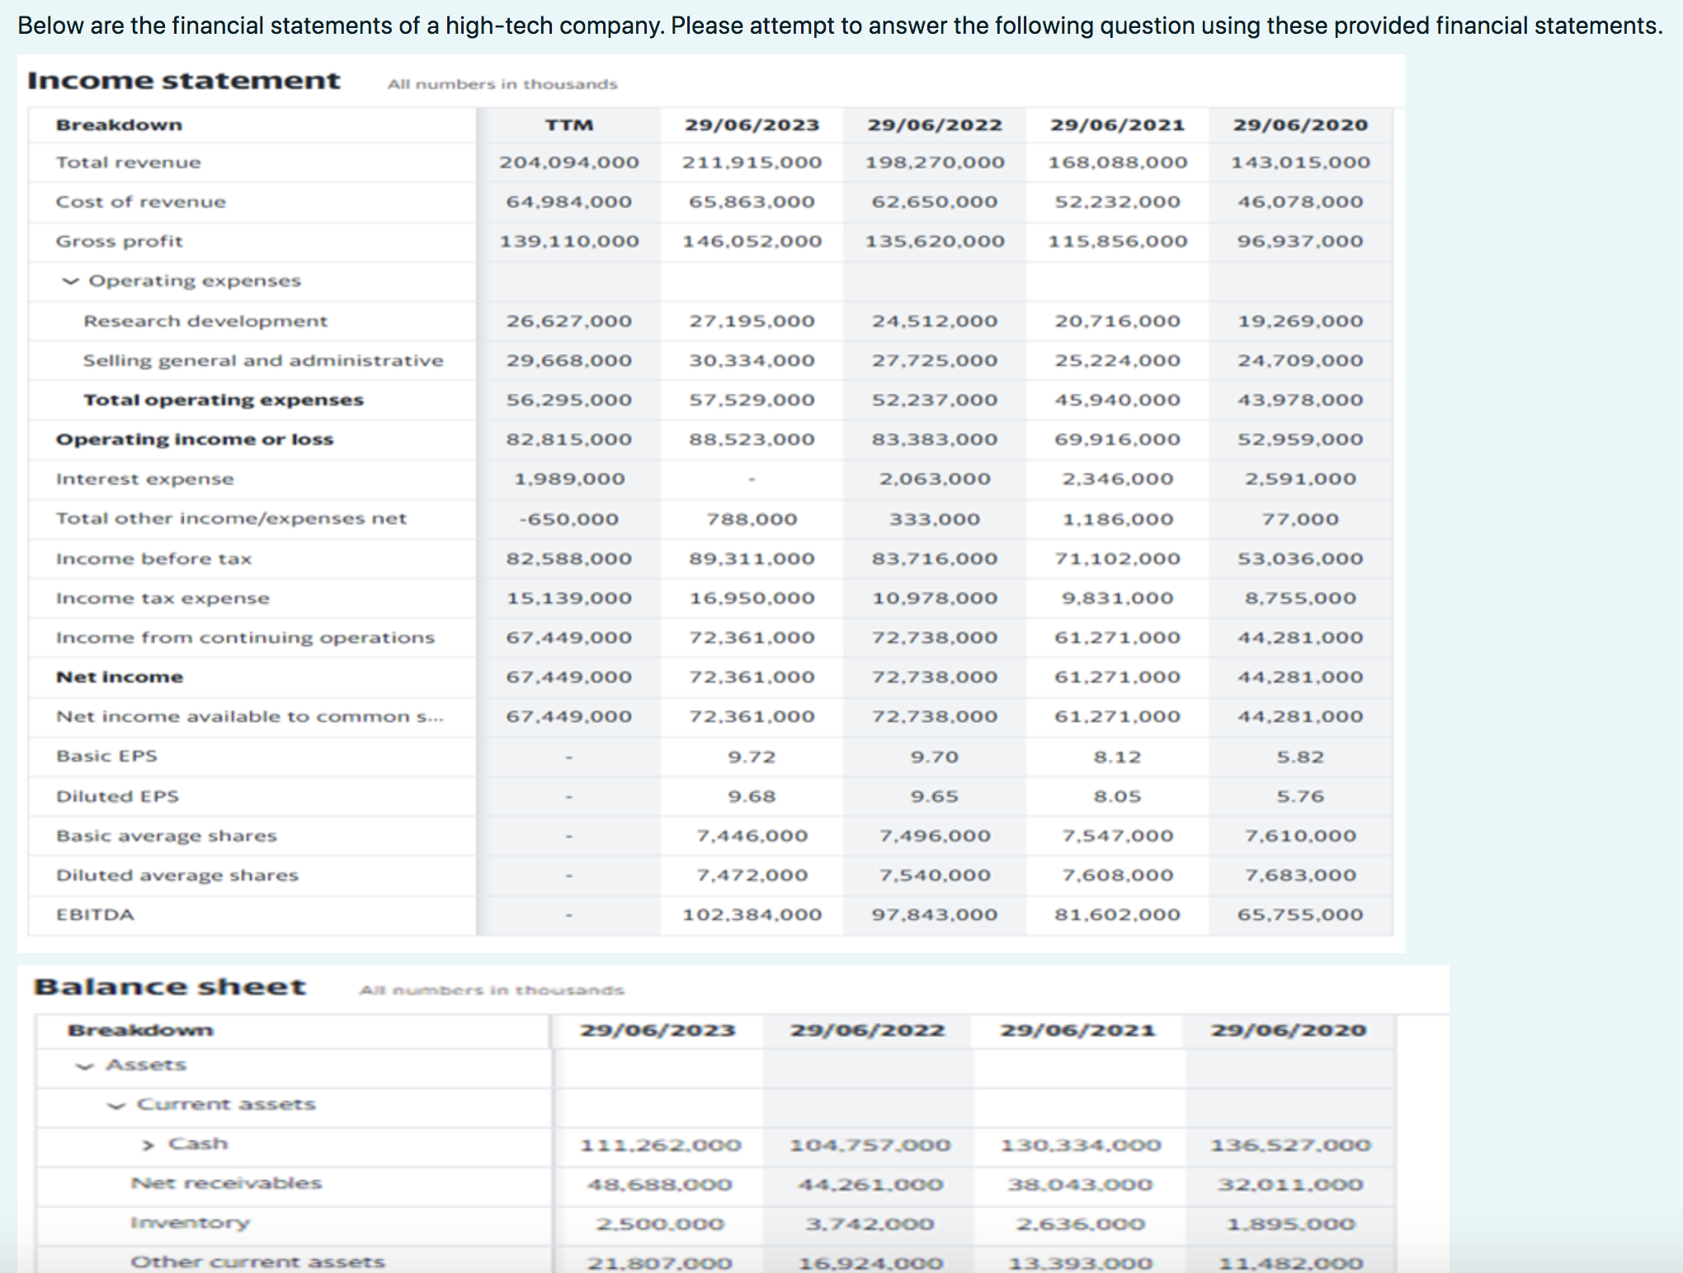
Task: Select the Inventory row label
Action: tap(192, 1222)
